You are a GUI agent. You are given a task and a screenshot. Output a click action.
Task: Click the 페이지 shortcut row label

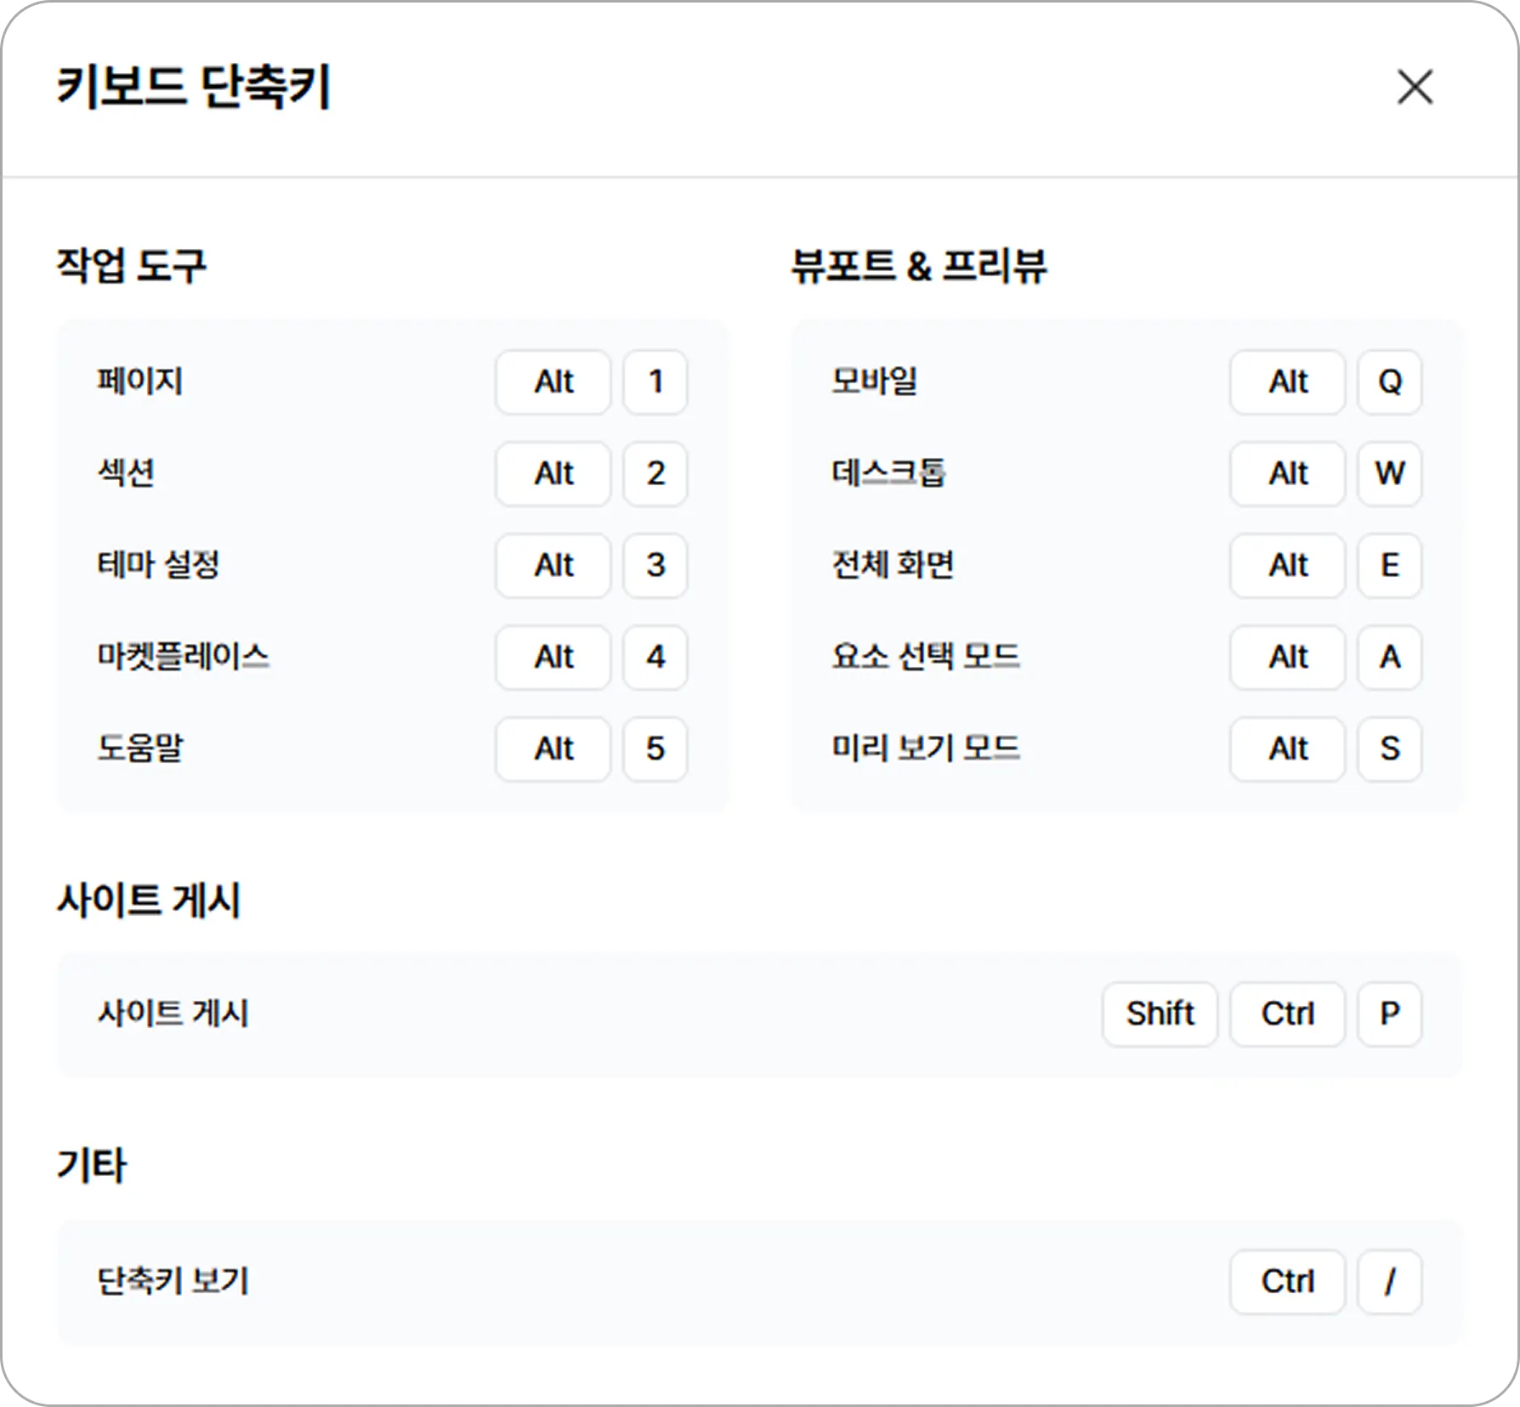140,381
